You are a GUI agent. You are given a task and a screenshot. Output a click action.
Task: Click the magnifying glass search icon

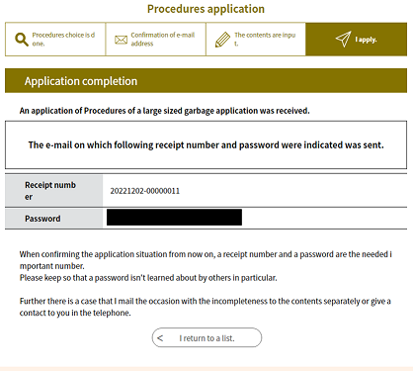pos(22,40)
